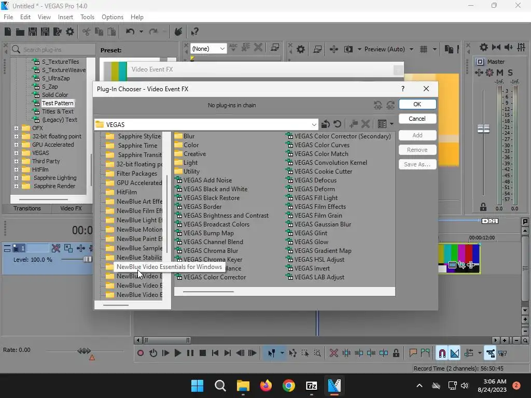Open the Edit menu
This screenshot has height=398, width=531.
[x=25, y=17]
